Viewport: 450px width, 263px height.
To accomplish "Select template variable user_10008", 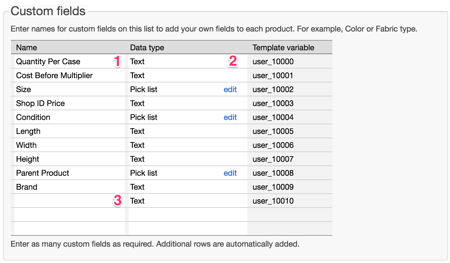I will (x=273, y=173).
